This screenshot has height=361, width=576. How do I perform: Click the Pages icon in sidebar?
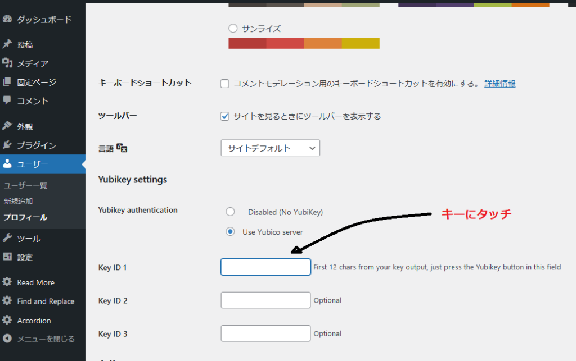click(7, 82)
